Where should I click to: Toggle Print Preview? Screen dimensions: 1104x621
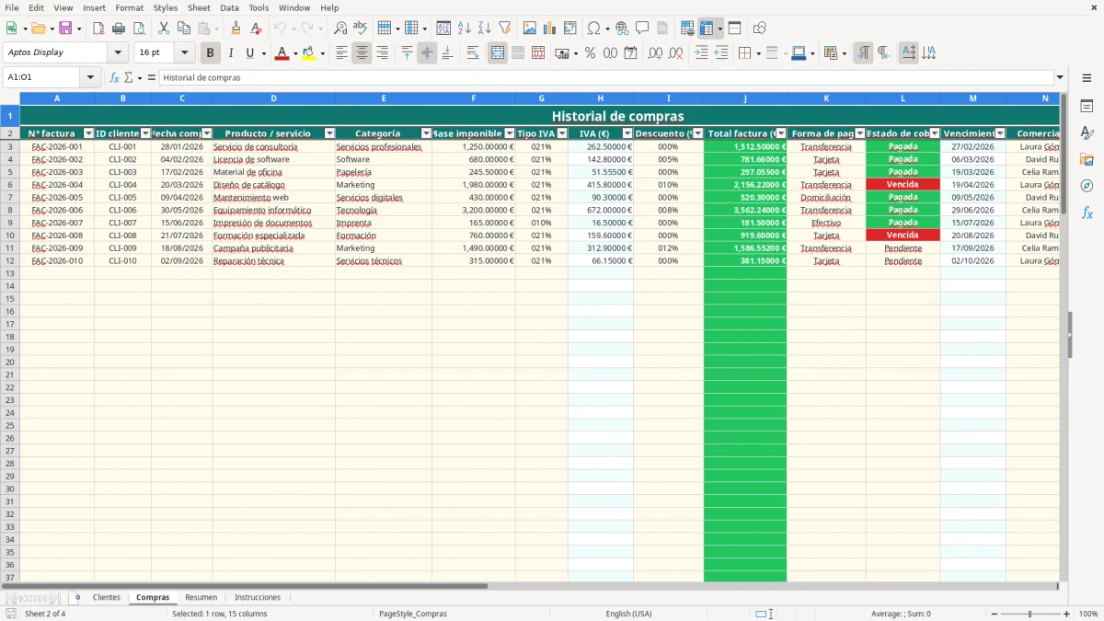coord(139,29)
